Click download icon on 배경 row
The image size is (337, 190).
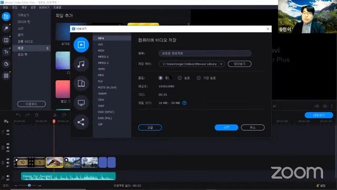point(47,48)
